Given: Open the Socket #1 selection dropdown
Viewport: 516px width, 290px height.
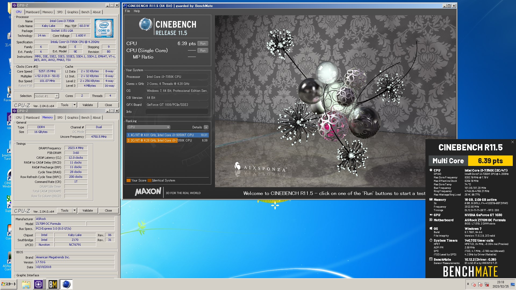Looking at the screenshot, I should coord(46,96).
